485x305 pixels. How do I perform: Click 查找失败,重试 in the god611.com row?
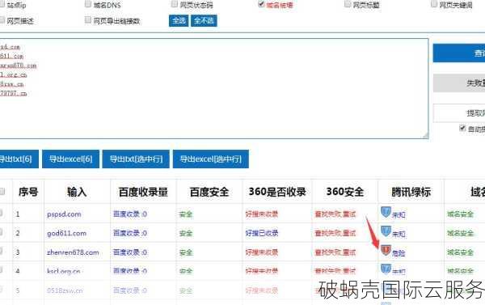(335, 233)
